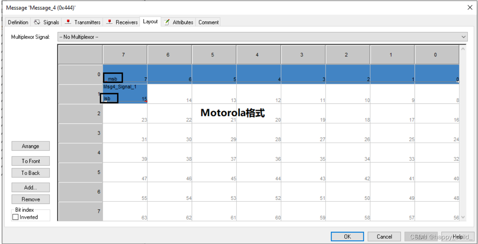Select the Layout tab

tap(150, 22)
